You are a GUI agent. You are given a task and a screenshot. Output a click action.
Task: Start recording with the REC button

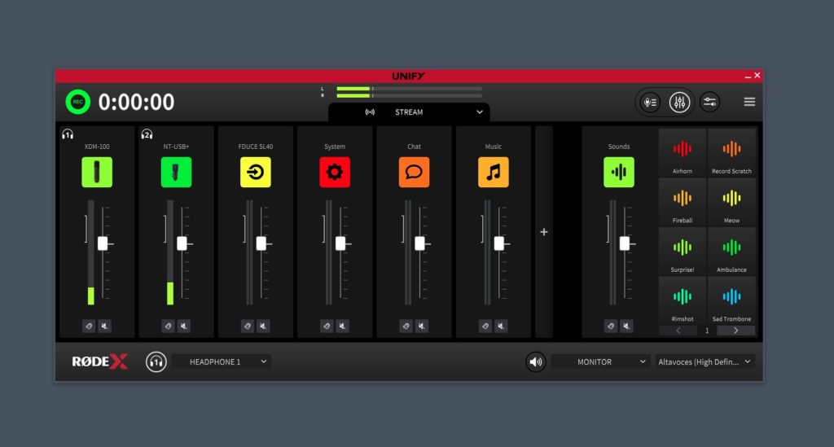point(77,102)
